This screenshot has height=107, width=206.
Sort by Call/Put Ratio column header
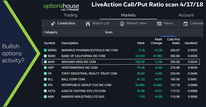[x=174, y=41]
